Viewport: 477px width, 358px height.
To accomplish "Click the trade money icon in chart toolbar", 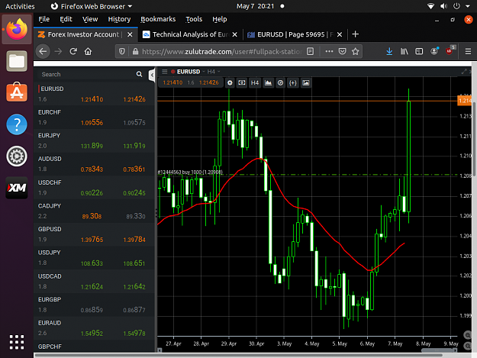I will pos(242,82).
